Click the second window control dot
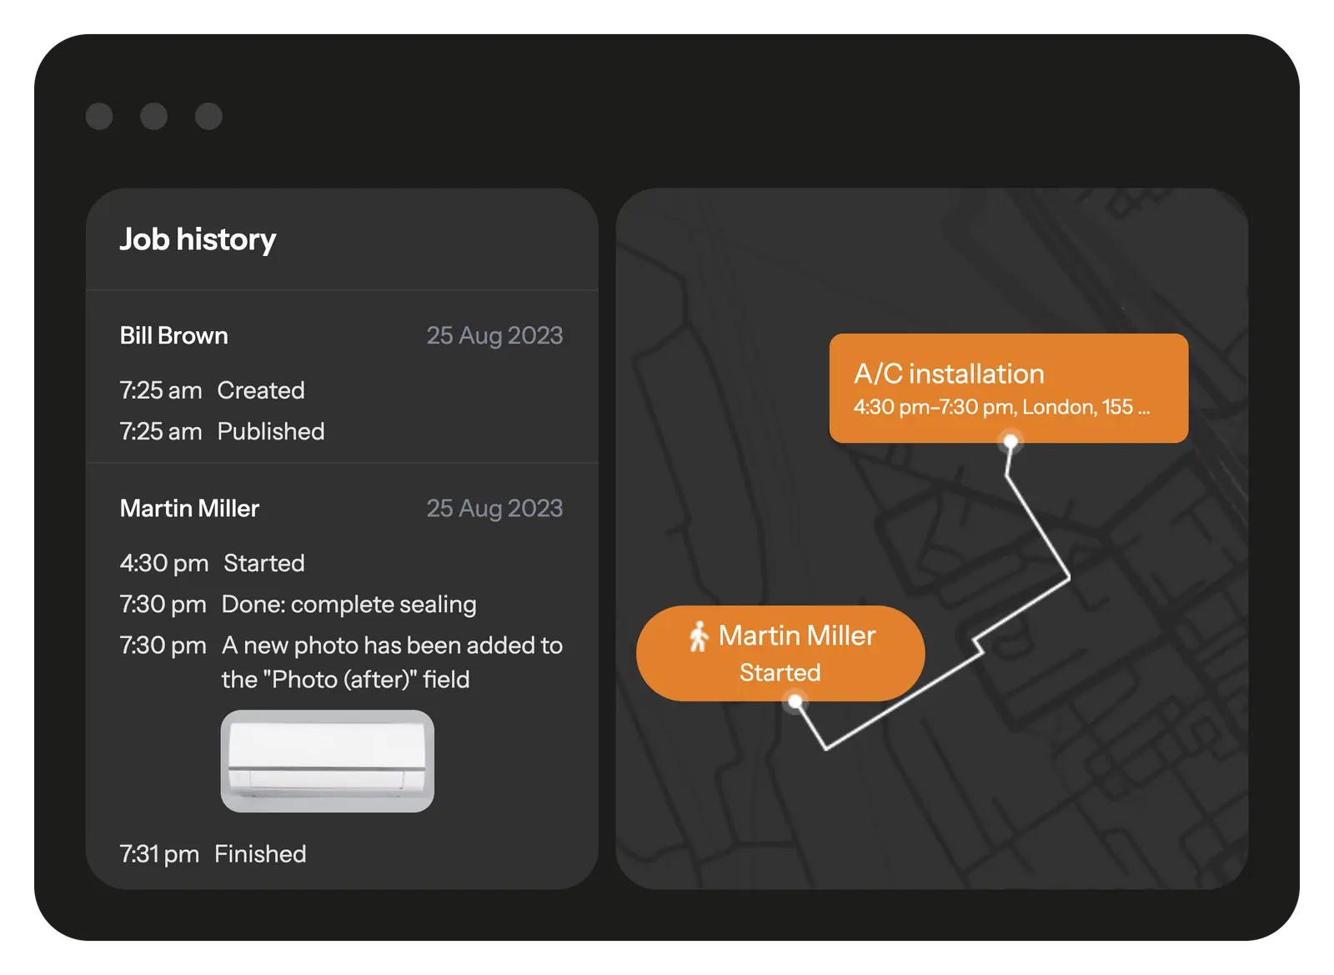1334x975 pixels. [153, 116]
